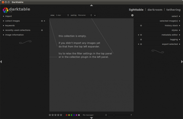Toggle the red color label
The height and width of the screenshot is (119, 183).
[x=67, y=115]
